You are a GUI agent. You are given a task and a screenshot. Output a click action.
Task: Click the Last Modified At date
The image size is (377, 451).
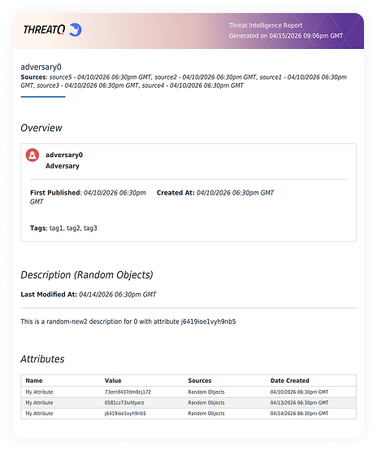[x=118, y=295]
